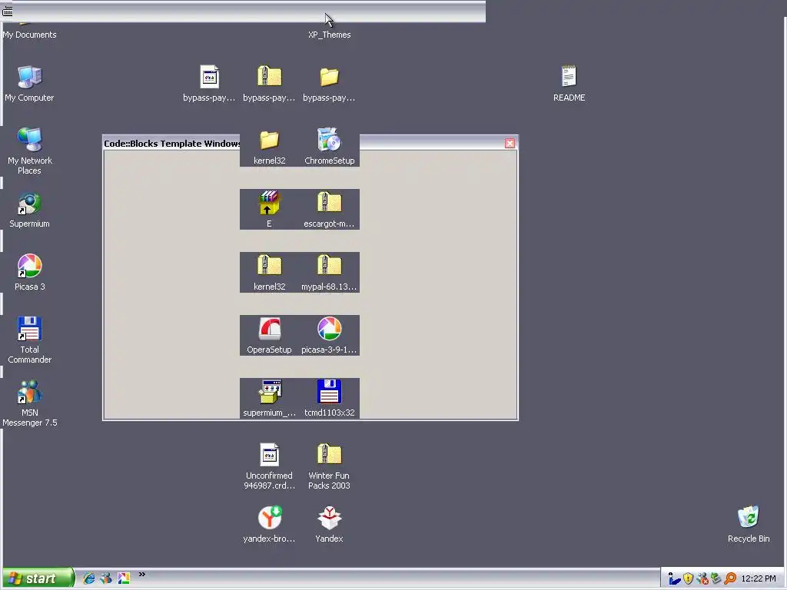This screenshot has height=590, width=787.
Task: Select the Picasa 3 desktop shortcut
Action: (30, 266)
